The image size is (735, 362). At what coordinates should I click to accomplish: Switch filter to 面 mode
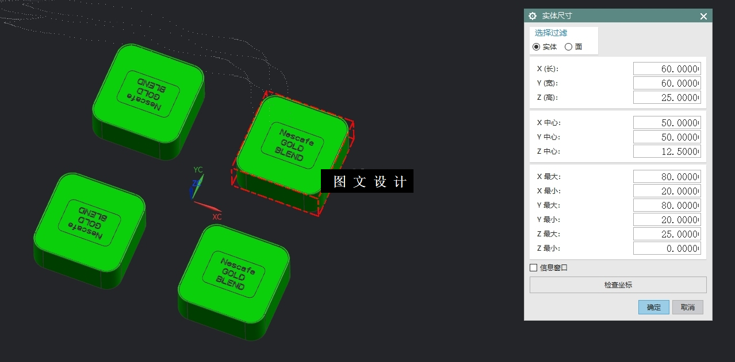tap(569, 46)
